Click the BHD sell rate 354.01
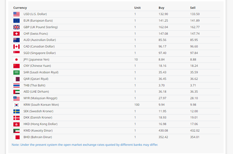233x154 pixels. point(195,137)
